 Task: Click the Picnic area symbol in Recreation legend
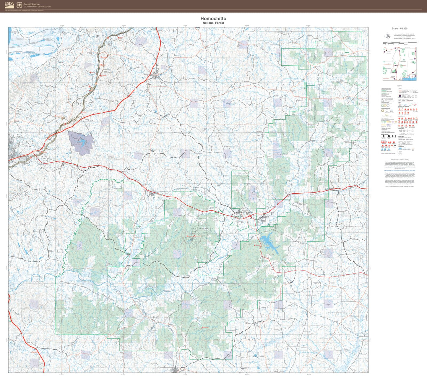389,142
